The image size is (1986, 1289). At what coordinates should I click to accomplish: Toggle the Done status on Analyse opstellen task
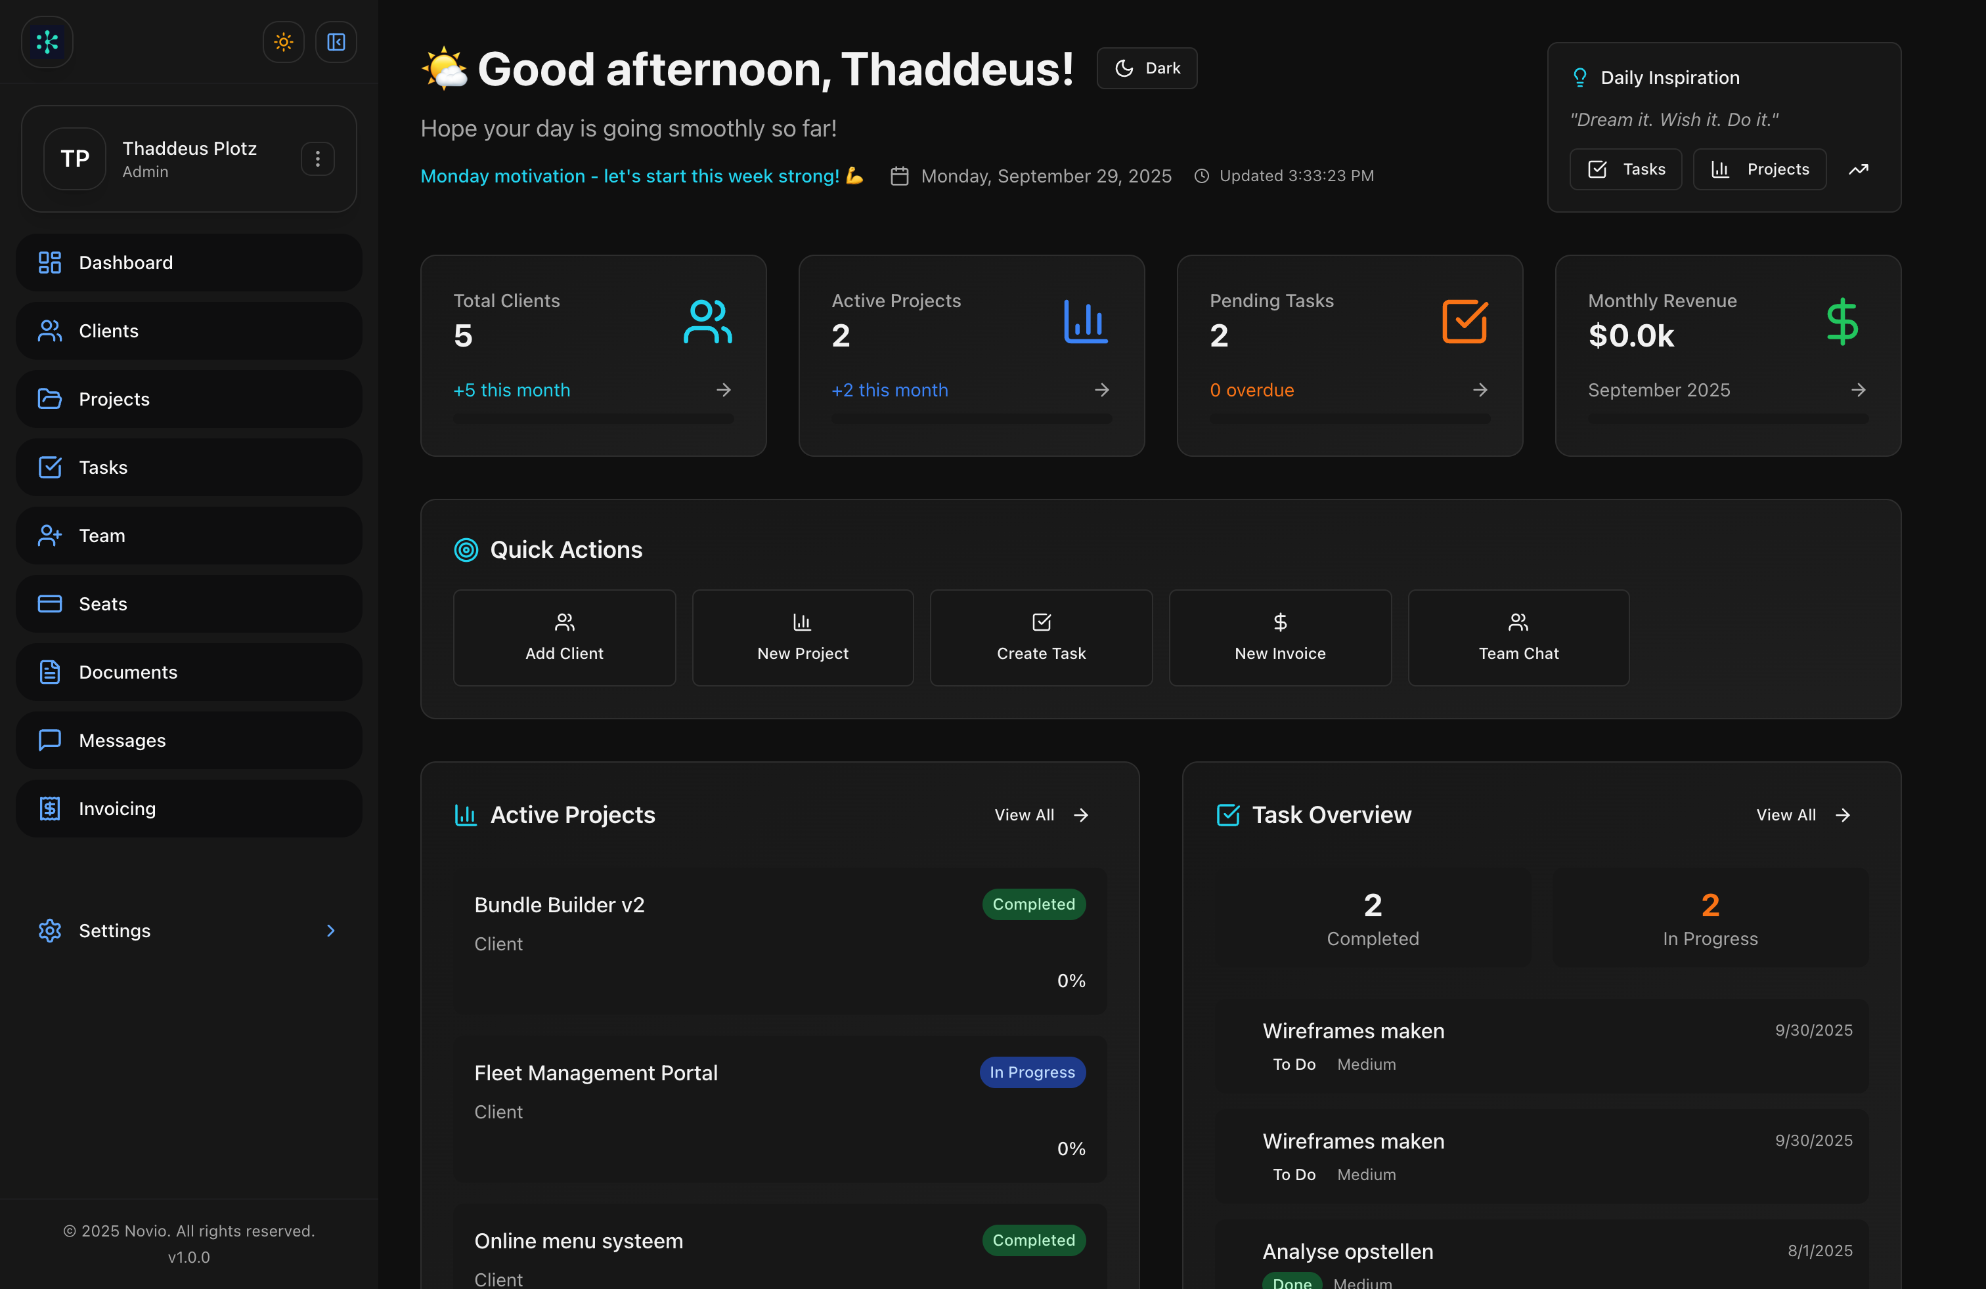1292,1282
